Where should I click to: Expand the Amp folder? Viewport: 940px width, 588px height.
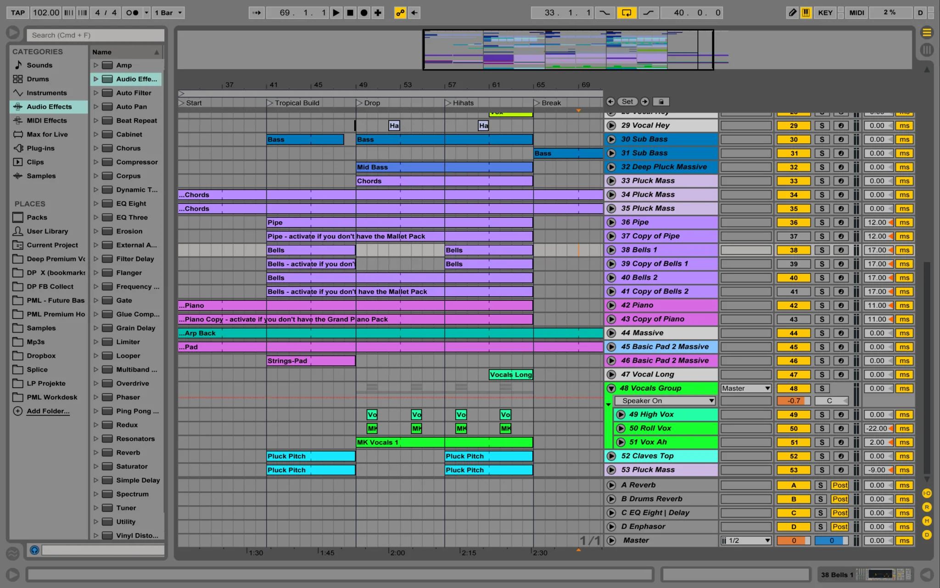(x=96, y=65)
